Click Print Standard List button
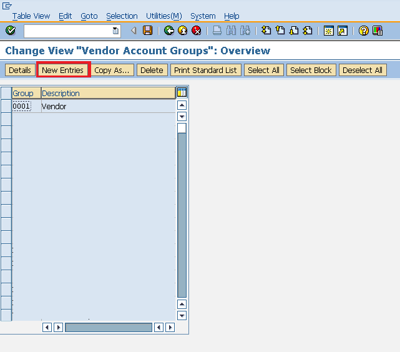 205,70
